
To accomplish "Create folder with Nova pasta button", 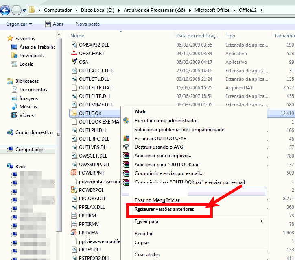I will tap(87, 24).
